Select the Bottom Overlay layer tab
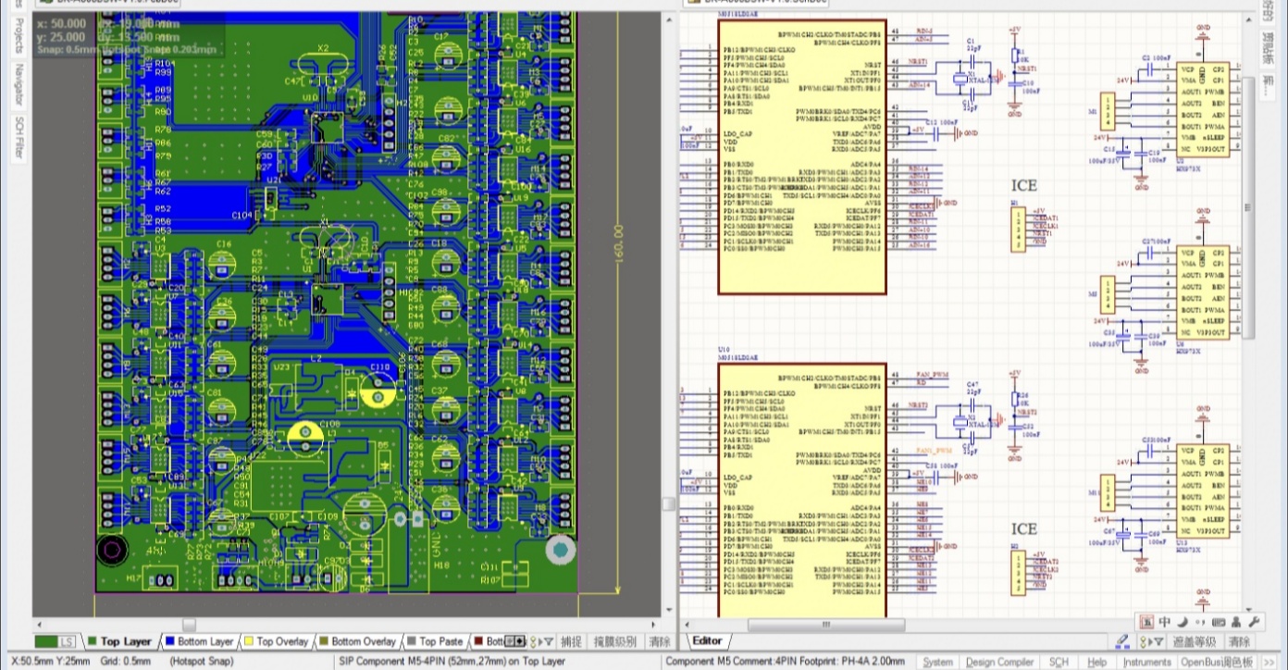 point(357,641)
